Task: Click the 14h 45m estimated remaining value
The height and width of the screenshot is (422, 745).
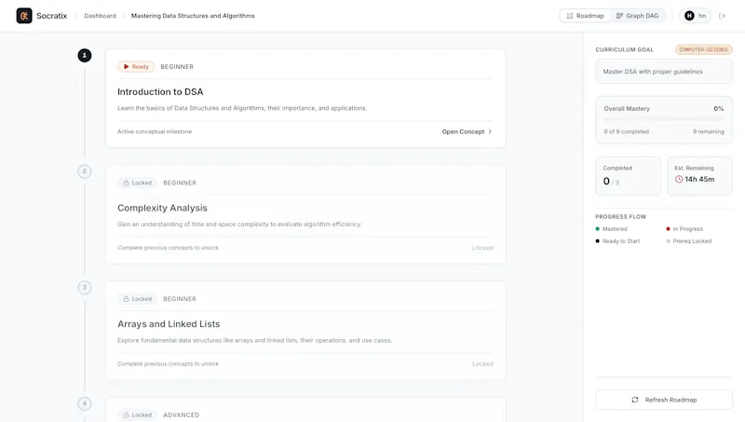Action: coord(699,179)
